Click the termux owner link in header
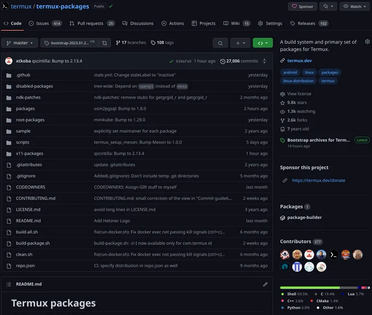 pyautogui.click(x=21, y=7)
